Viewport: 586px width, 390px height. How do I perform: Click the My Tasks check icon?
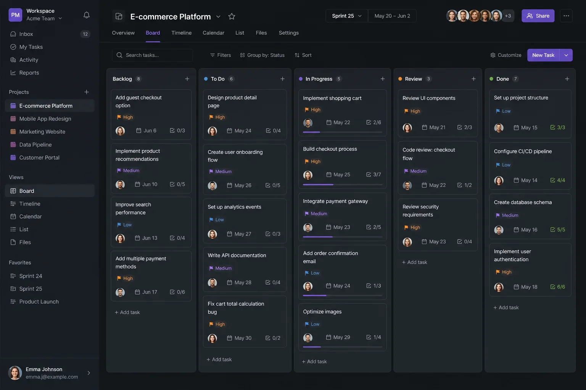pyautogui.click(x=13, y=47)
